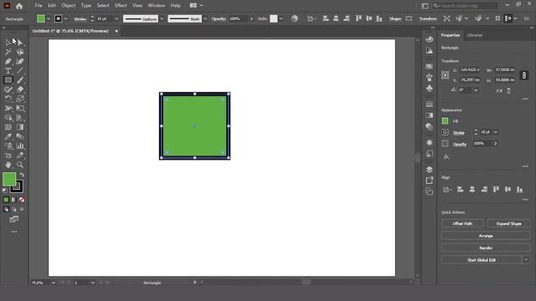
Task: Open Layers panel icon in dock
Action: [430, 169]
